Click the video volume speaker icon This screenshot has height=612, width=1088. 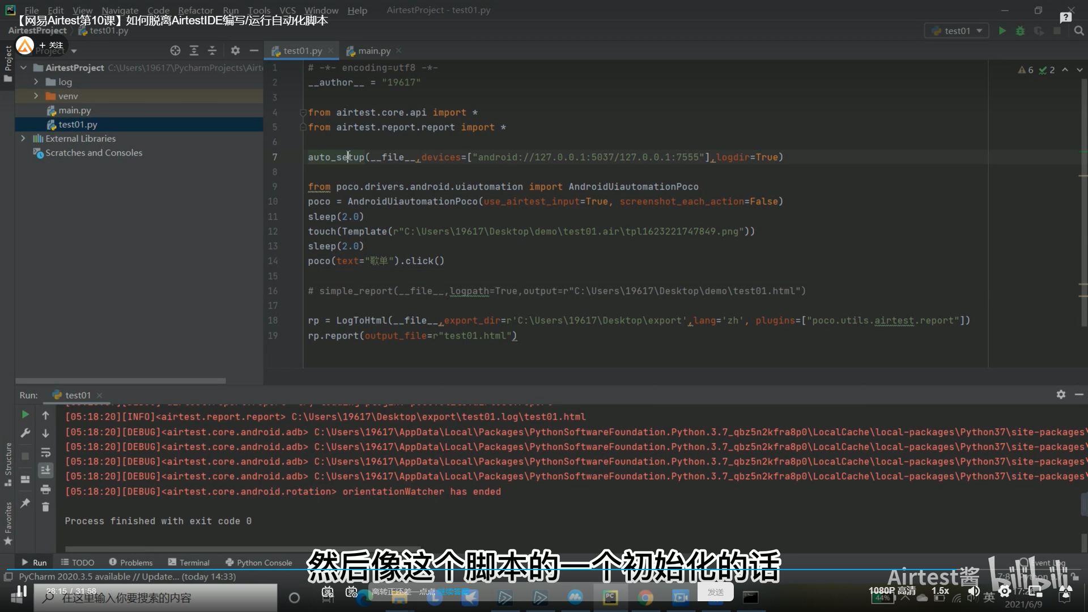(x=974, y=592)
